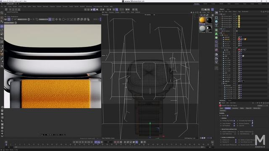The height and width of the screenshot is (151, 269).
Task: Enable Visible in Reflections checkbox
Action: [235, 132]
